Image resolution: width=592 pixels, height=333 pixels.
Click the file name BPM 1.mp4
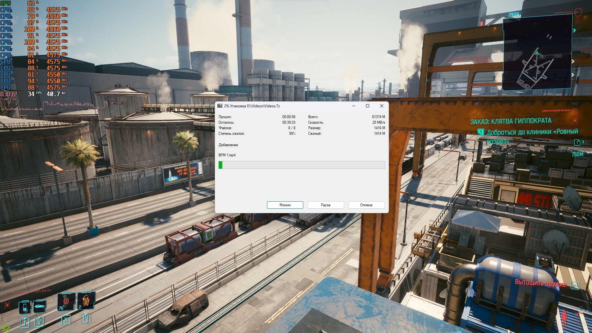[227, 155]
